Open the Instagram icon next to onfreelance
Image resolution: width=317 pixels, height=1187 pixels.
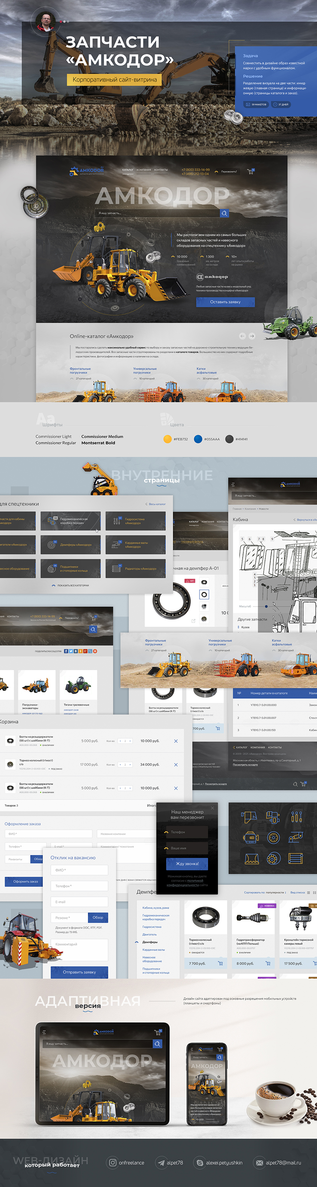[112, 1163]
